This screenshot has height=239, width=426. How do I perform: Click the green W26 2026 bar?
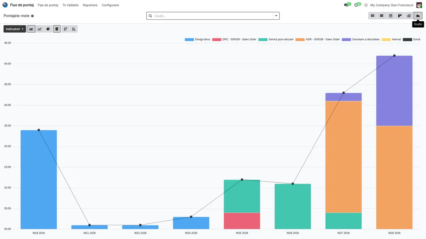tap(293, 206)
